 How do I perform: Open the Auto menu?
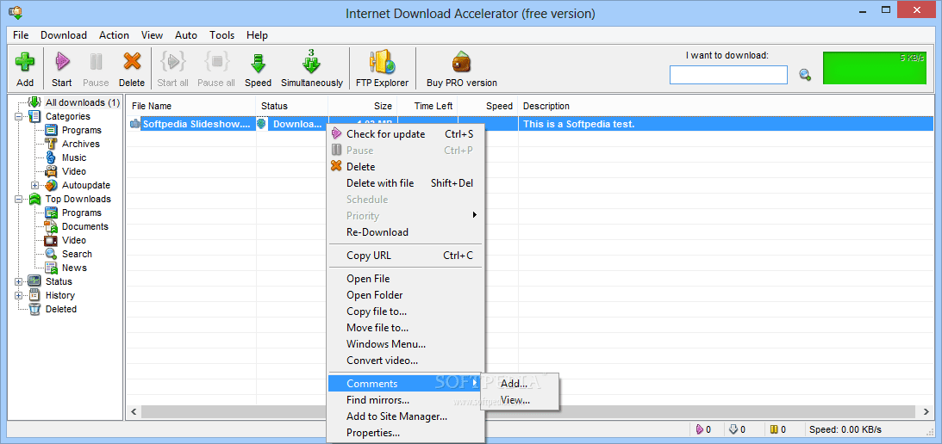pos(186,34)
